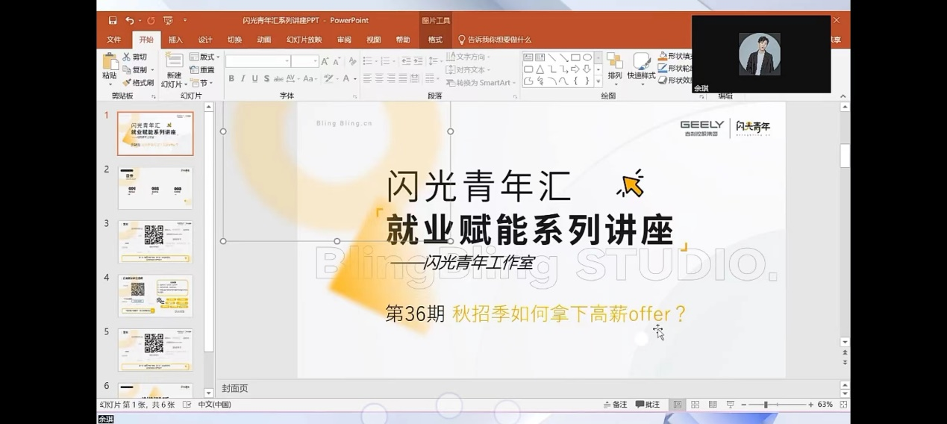The image size is (947, 424).
Task: Clear all formatting icon
Action: tap(352, 61)
